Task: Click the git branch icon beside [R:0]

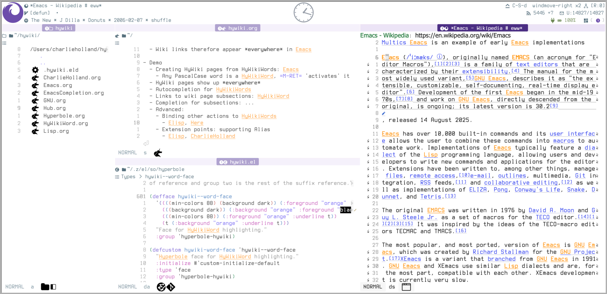Action: 586,6
